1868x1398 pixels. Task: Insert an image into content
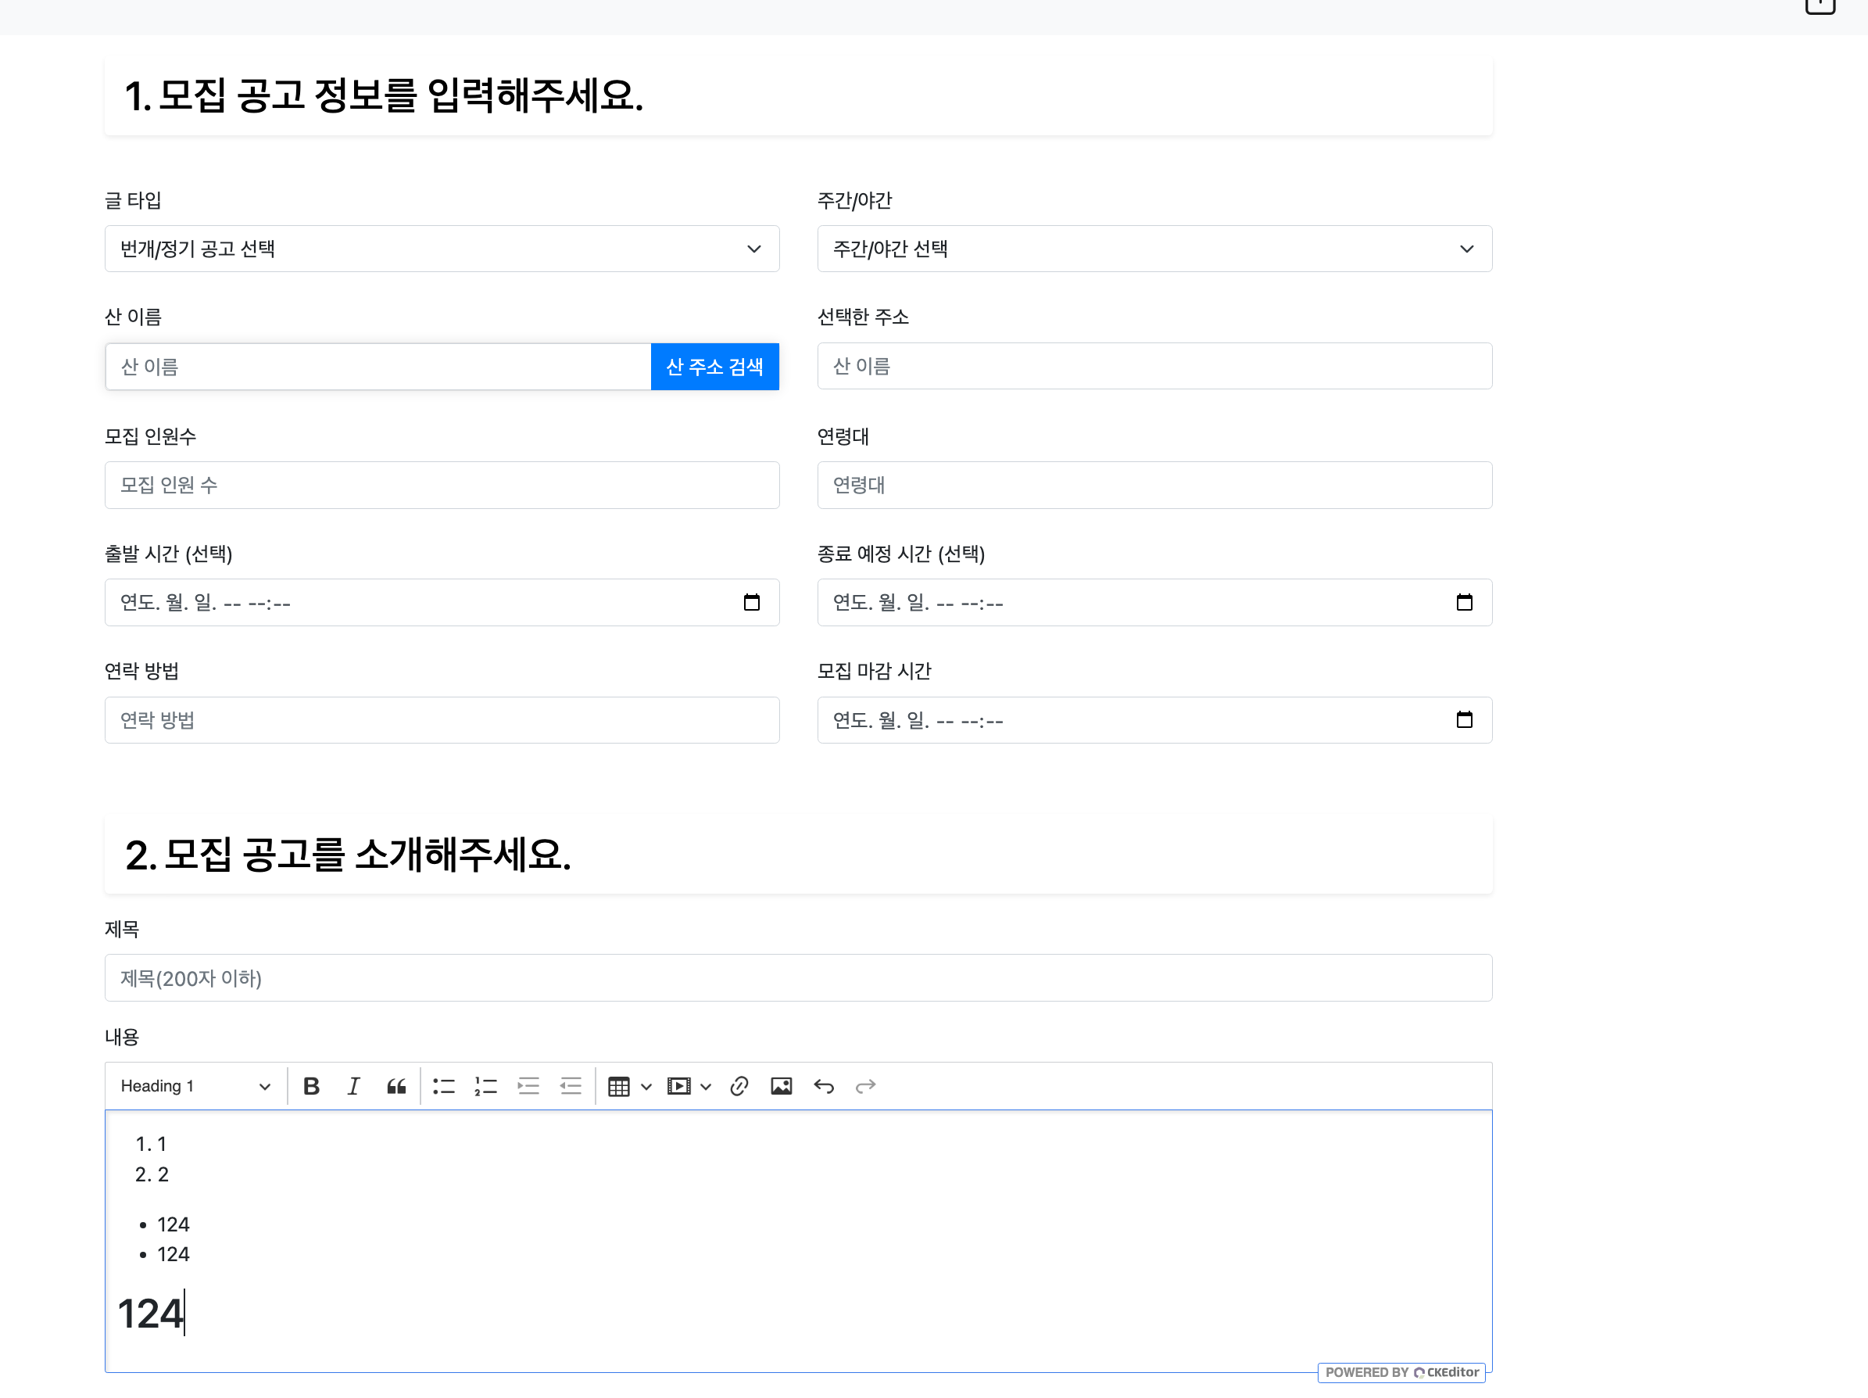point(781,1085)
